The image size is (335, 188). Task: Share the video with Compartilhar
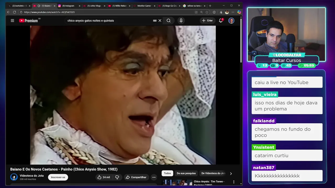pyautogui.click(x=136, y=177)
